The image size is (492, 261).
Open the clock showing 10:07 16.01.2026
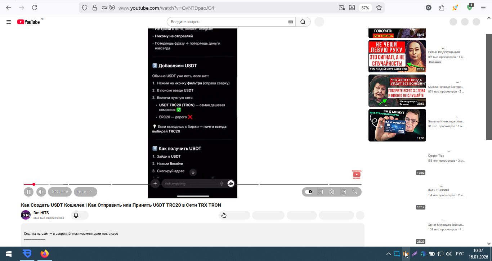tap(478, 254)
